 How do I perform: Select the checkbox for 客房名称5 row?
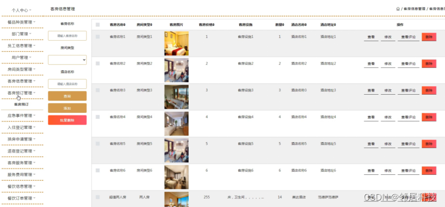point(98,143)
